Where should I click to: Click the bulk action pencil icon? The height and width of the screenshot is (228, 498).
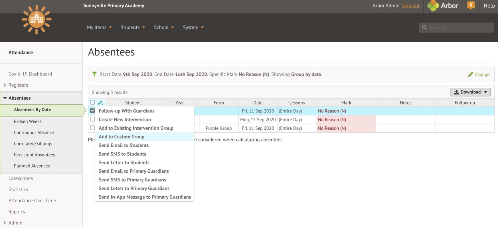pos(100,102)
